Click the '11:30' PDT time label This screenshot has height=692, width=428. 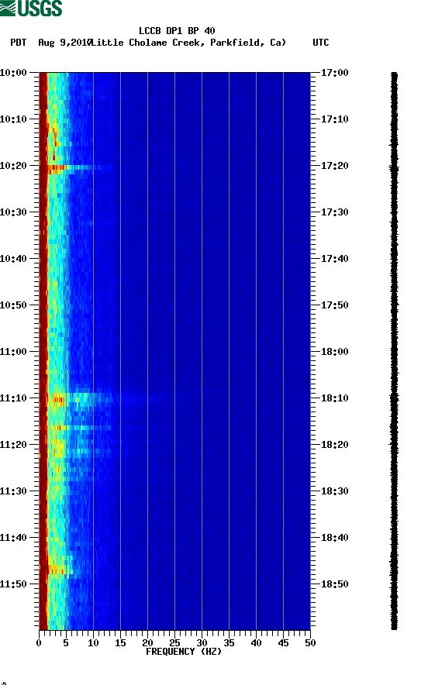point(13,491)
